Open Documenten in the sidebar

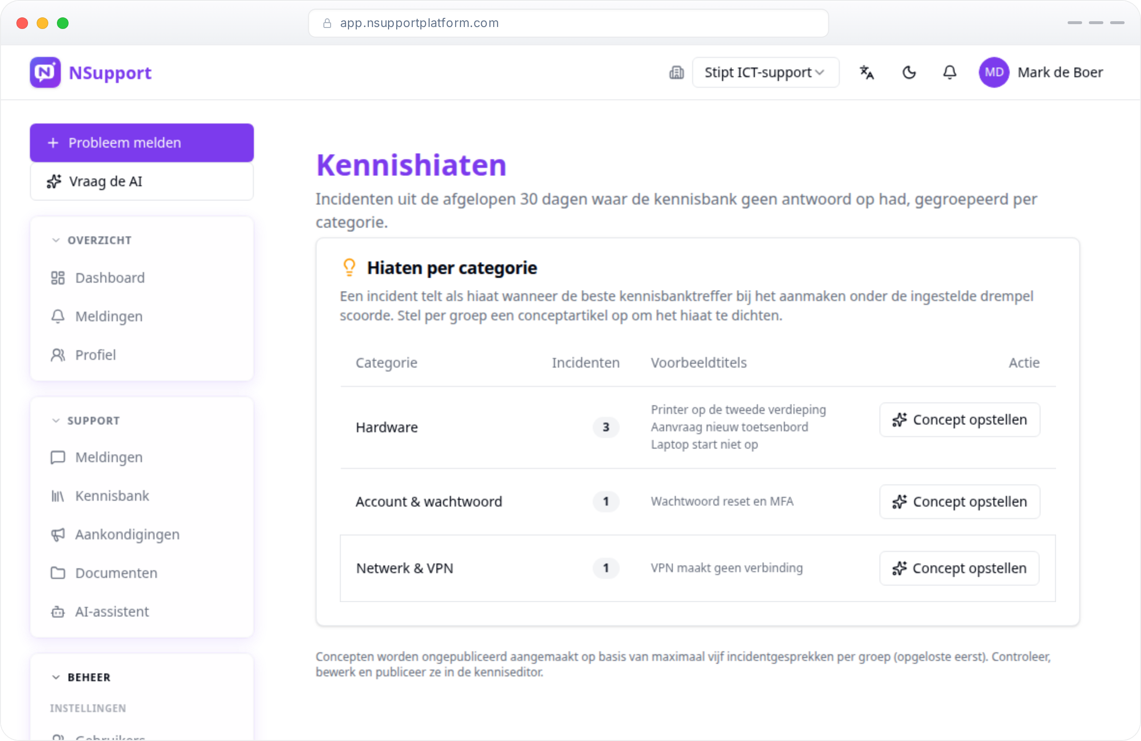[x=142, y=573]
